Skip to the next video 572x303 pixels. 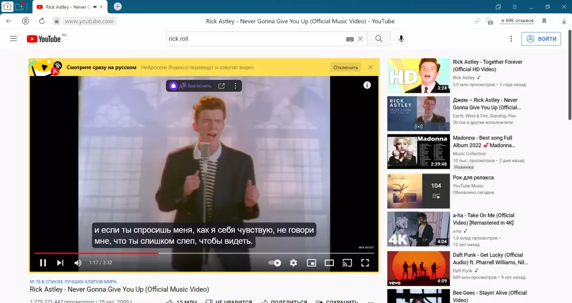[60, 262]
